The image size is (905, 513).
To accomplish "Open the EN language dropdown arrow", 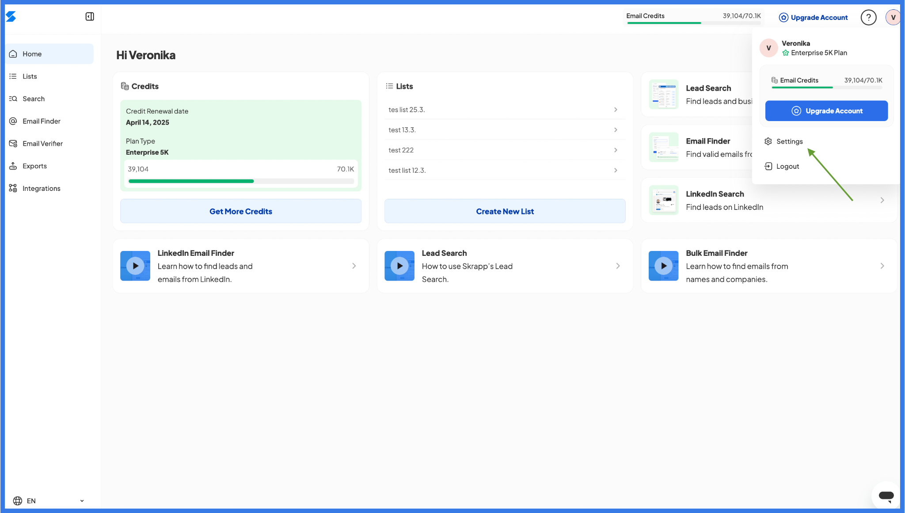I will point(82,501).
